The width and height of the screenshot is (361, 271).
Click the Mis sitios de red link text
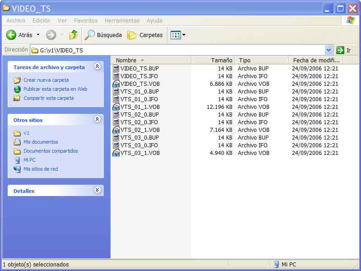click(x=41, y=169)
